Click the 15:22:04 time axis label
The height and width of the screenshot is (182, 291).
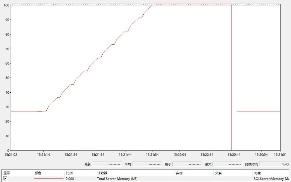[x=179, y=155]
